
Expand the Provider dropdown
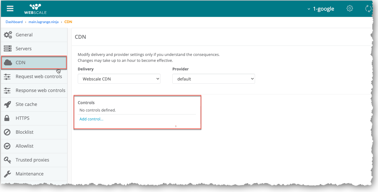(213, 79)
